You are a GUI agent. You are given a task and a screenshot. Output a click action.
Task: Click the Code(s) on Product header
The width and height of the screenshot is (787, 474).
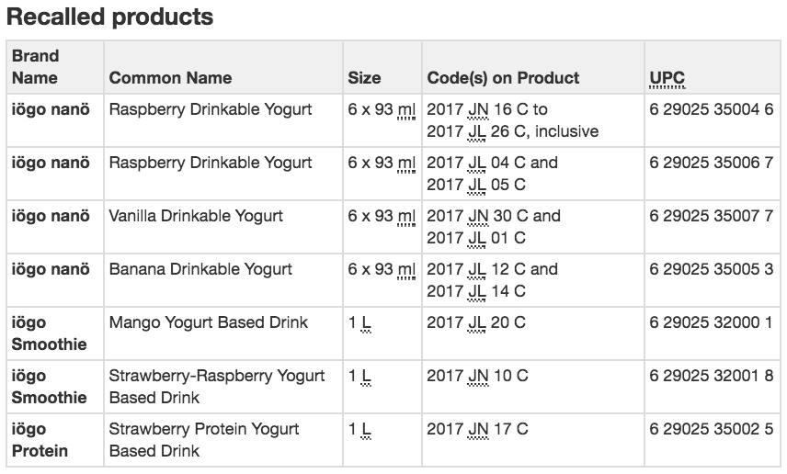click(503, 78)
